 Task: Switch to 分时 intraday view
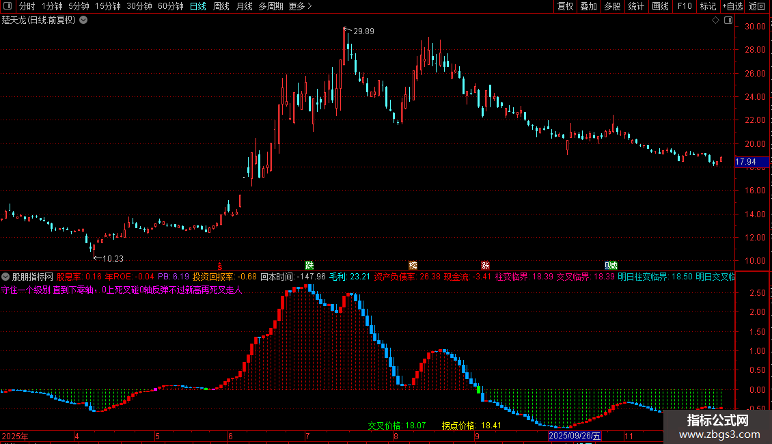pos(27,6)
